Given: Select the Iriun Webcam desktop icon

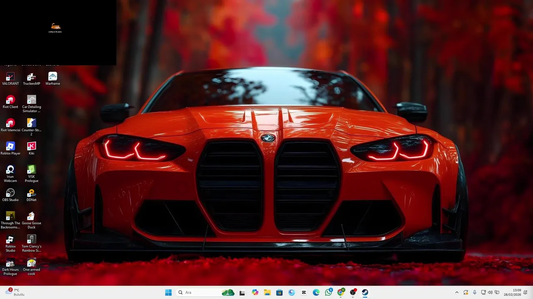Looking at the screenshot, I should pyautogui.click(x=10, y=174).
